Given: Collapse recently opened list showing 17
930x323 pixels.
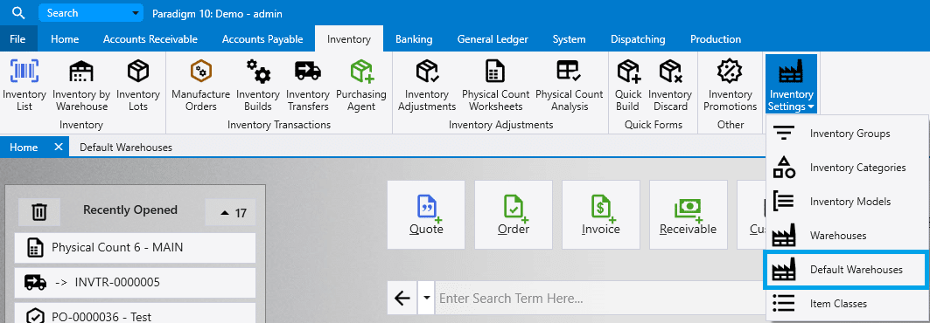Looking at the screenshot, I should pos(230,212).
